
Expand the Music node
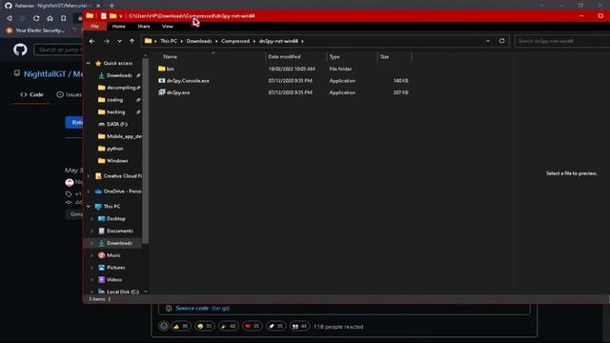click(x=91, y=255)
